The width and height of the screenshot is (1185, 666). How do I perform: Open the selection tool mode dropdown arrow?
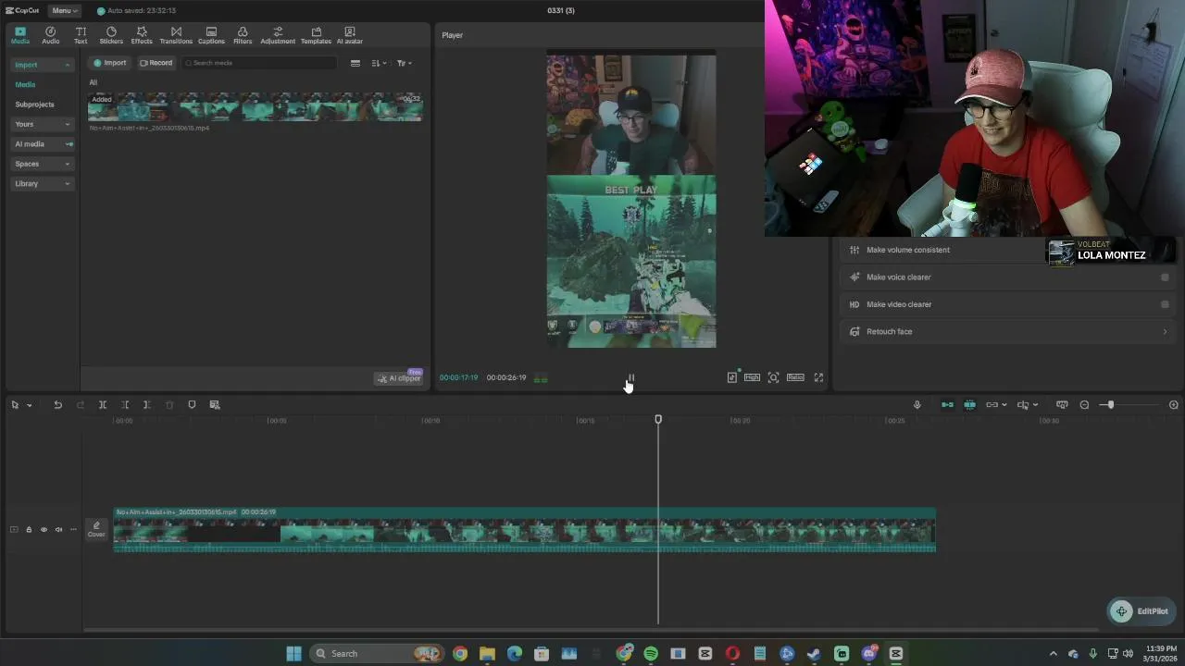(29, 405)
